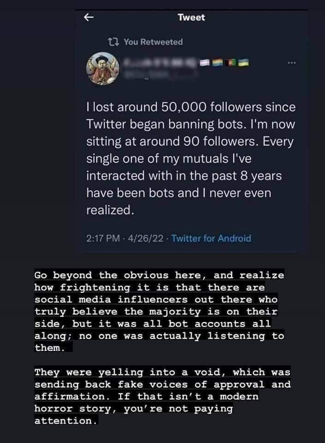Viewport: 325px width, 443px height.
Task: Click the Tweet header title
Action: (191, 18)
